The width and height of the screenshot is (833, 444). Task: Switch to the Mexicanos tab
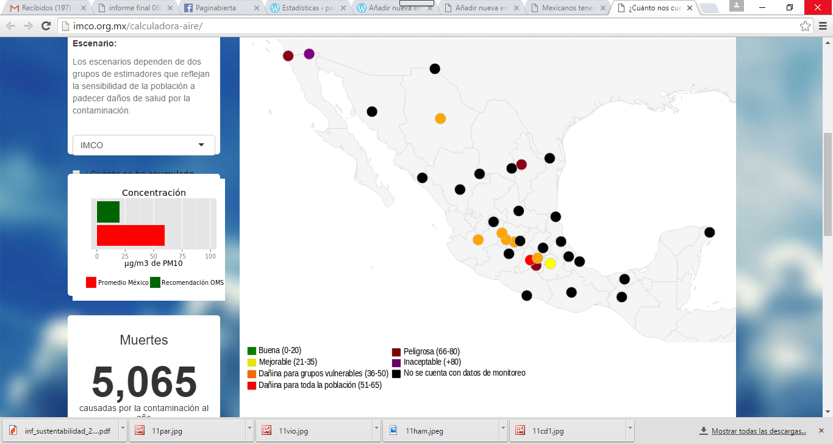click(567, 8)
